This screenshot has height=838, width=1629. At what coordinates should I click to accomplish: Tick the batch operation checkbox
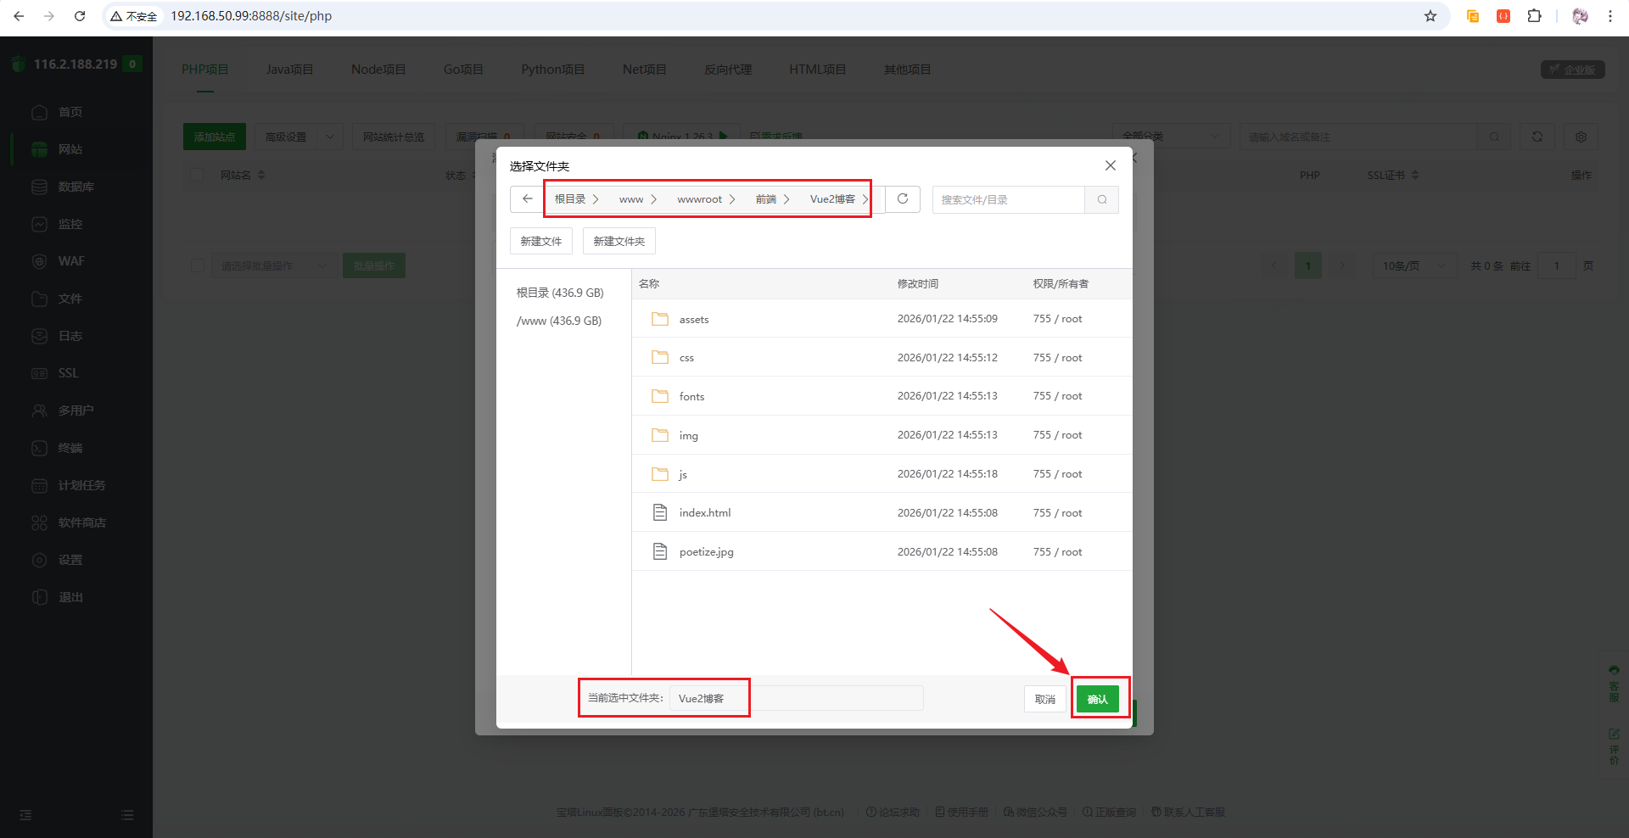198,266
